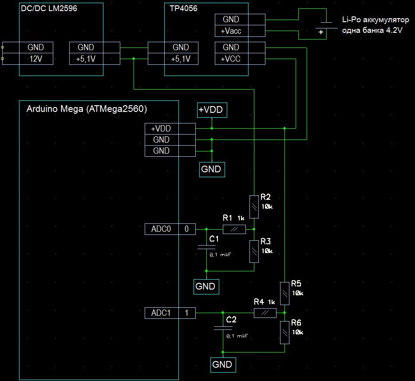Click the R4 1k resistor symbol

click(265, 313)
